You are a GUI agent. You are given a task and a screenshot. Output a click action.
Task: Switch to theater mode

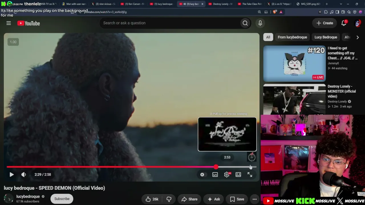(238, 175)
